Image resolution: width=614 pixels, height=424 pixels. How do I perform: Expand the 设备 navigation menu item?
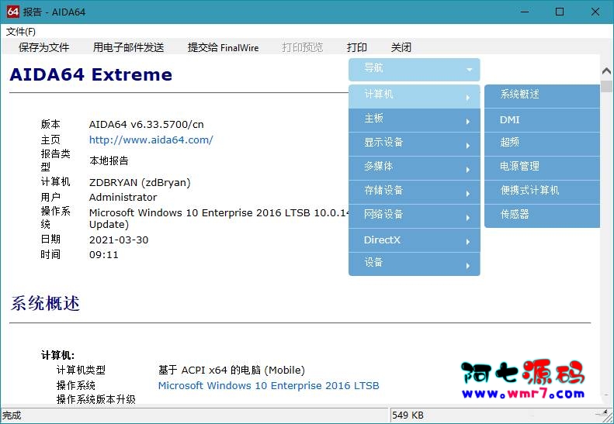[x=415, y=264]
